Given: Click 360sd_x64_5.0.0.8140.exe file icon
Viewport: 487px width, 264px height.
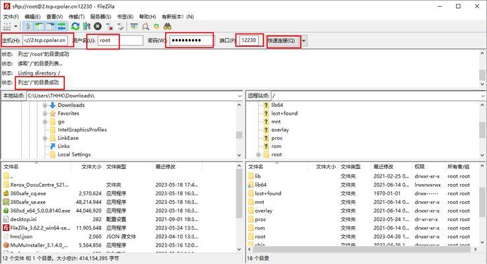Looking at the screenshot, I should (x=6, y=211).
